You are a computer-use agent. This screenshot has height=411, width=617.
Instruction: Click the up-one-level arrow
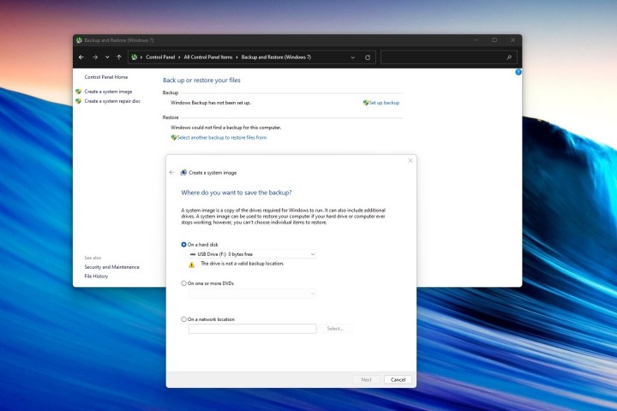click(118, 57)
